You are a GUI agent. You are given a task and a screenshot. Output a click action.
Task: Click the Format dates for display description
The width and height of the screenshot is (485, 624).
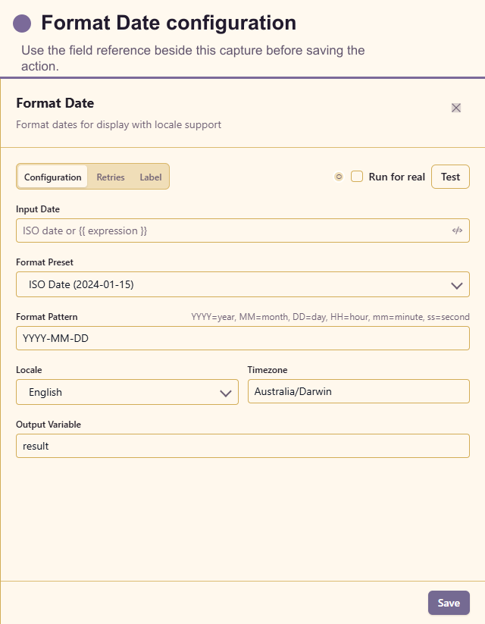[118, 124]
